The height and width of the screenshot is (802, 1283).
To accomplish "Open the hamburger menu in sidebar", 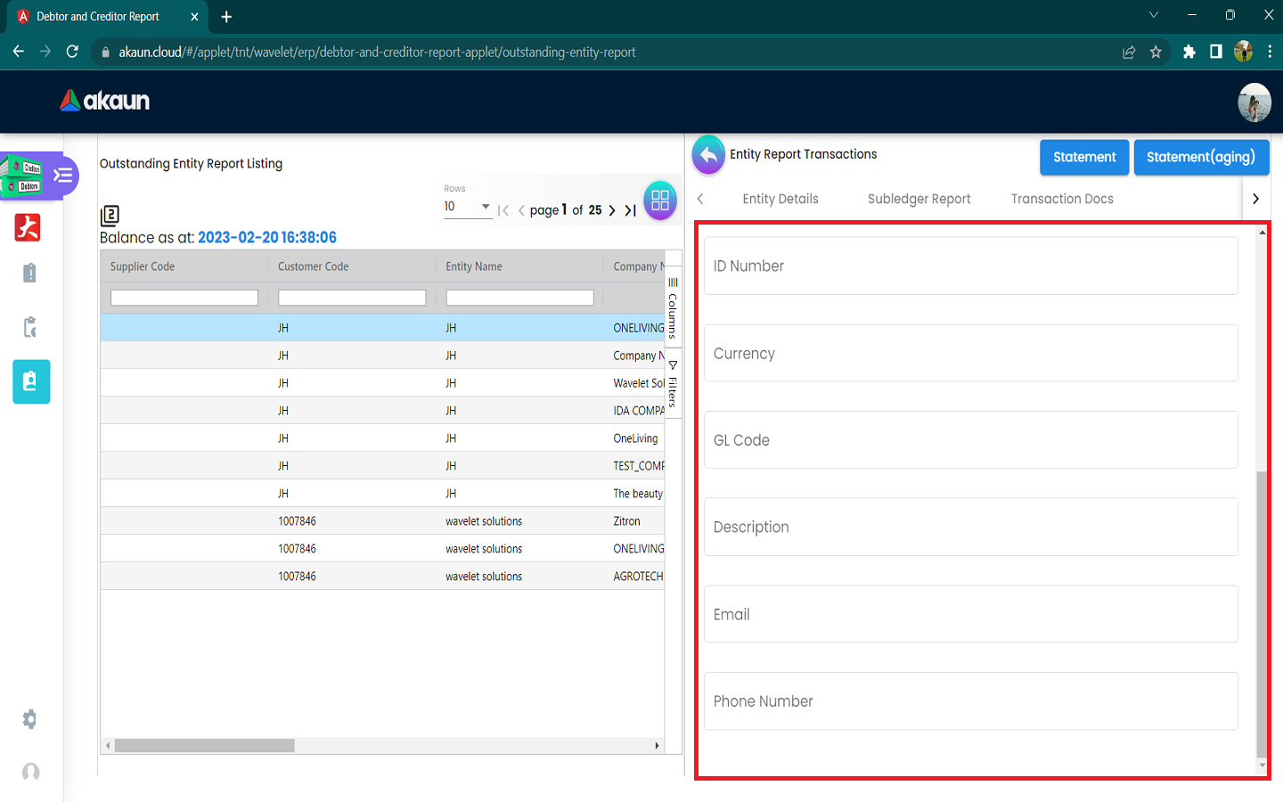I will coord(63,175).
